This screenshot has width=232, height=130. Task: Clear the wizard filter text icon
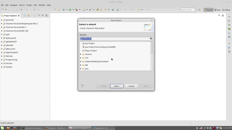click(x=151, y=39)
